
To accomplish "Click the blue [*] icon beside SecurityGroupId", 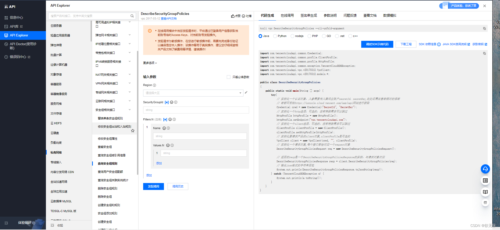I will (x=167, y=102).
